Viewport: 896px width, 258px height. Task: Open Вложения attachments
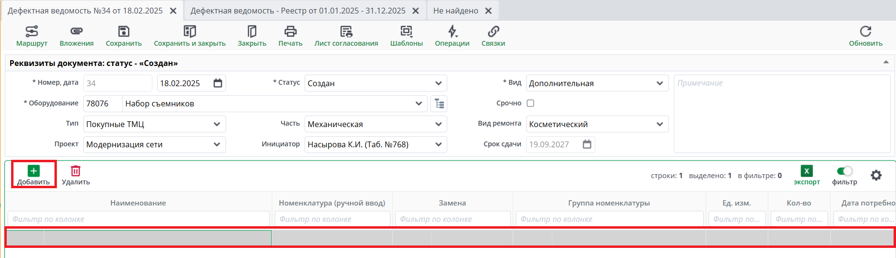[x=77, y=32]
